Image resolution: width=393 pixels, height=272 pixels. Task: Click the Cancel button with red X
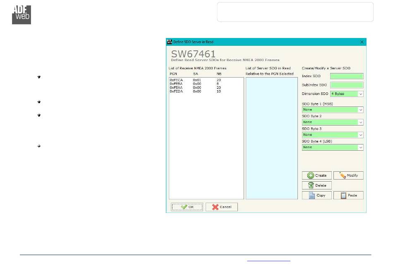(x=221, y=207)
